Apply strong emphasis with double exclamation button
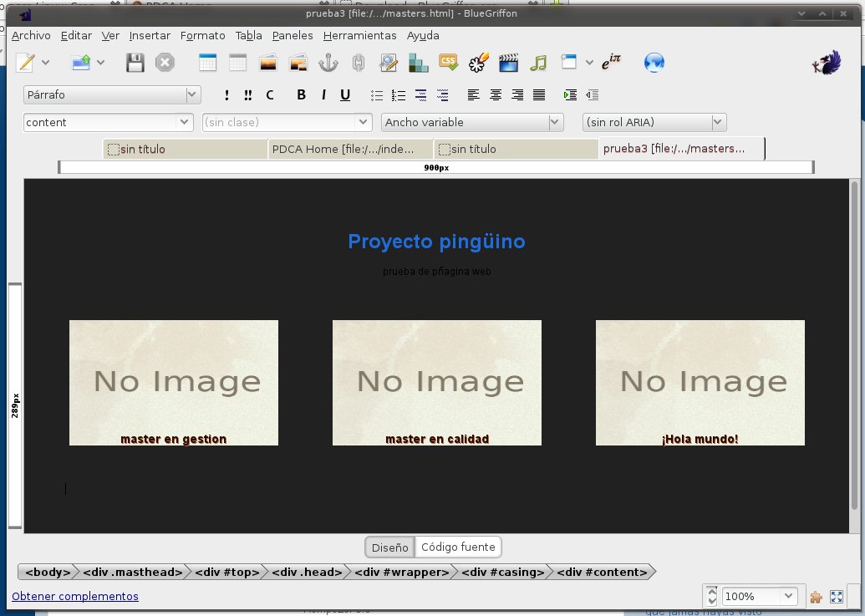Screen dimensions: 865x616 247,94
